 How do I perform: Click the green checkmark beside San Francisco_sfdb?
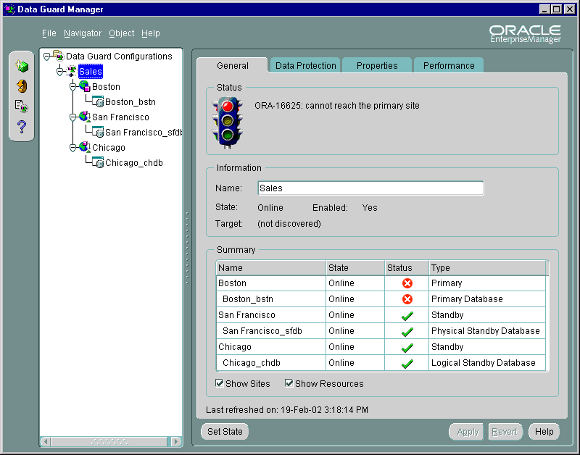pyautogui.click(x=406, y=330)
